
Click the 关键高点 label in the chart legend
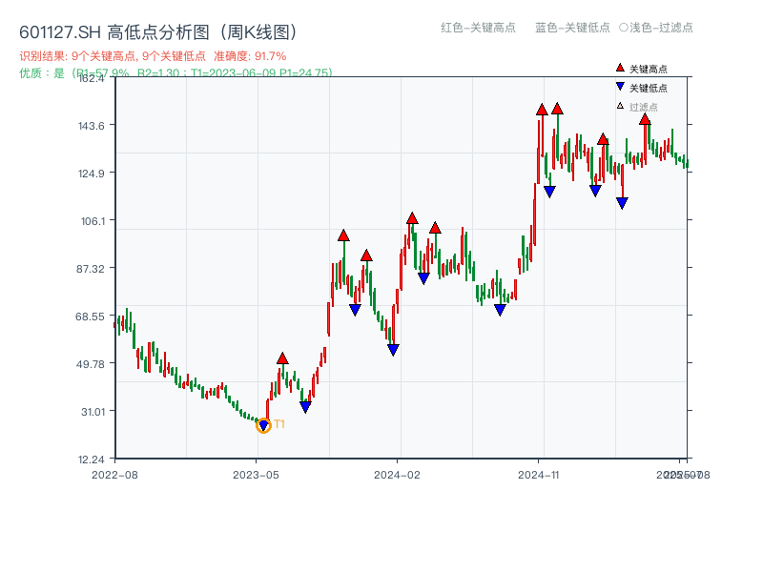tap(649, 69)
